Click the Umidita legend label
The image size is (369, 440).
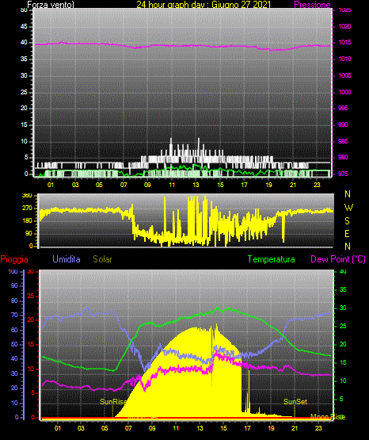(67, 259)
